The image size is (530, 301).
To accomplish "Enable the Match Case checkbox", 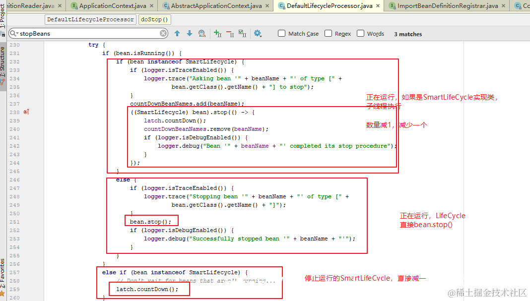I will (281, 33).
